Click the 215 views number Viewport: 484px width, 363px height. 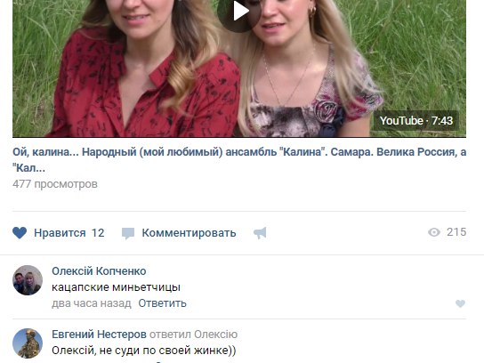[456, 232]
